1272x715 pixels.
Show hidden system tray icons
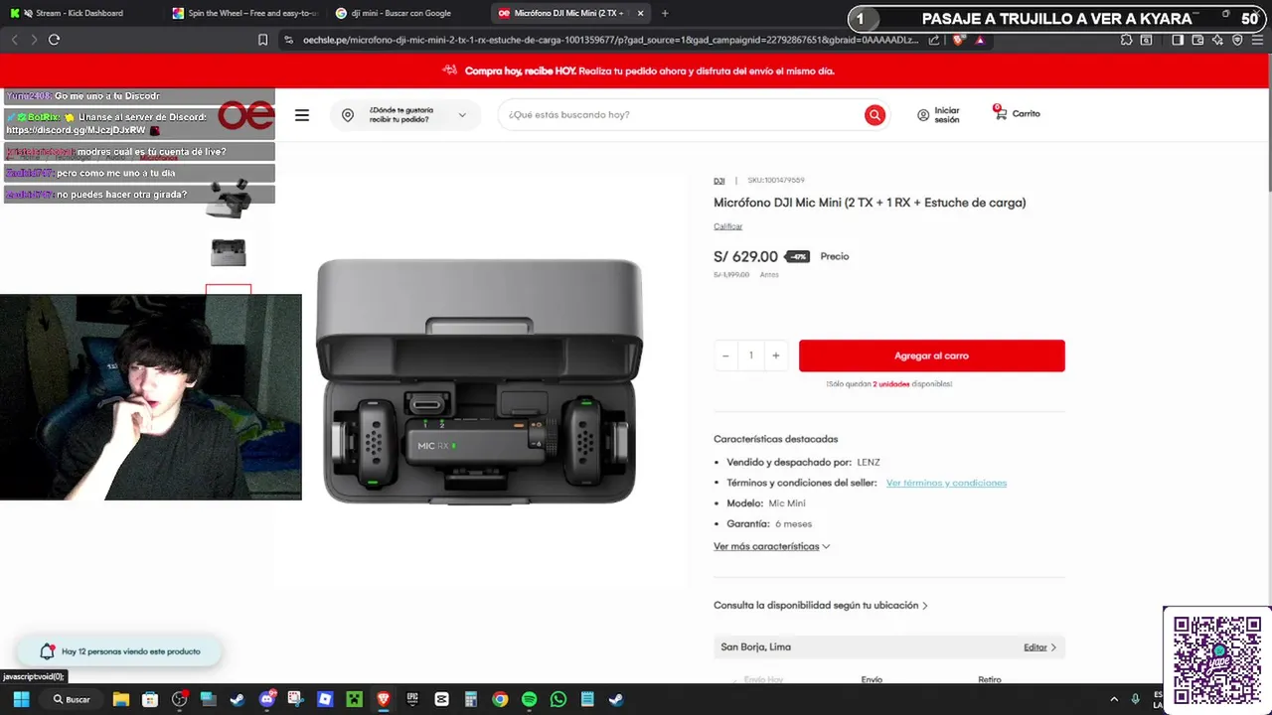1114,699
